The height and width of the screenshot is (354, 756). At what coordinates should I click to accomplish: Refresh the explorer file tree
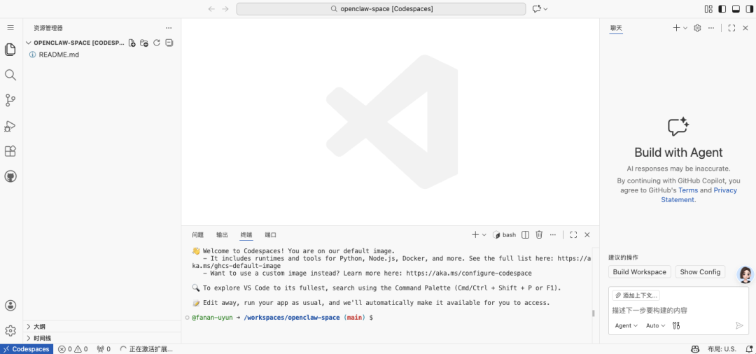click(157, 43)
